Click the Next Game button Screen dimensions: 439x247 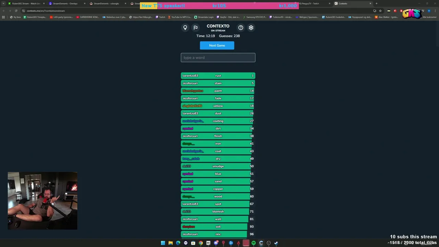217,45
